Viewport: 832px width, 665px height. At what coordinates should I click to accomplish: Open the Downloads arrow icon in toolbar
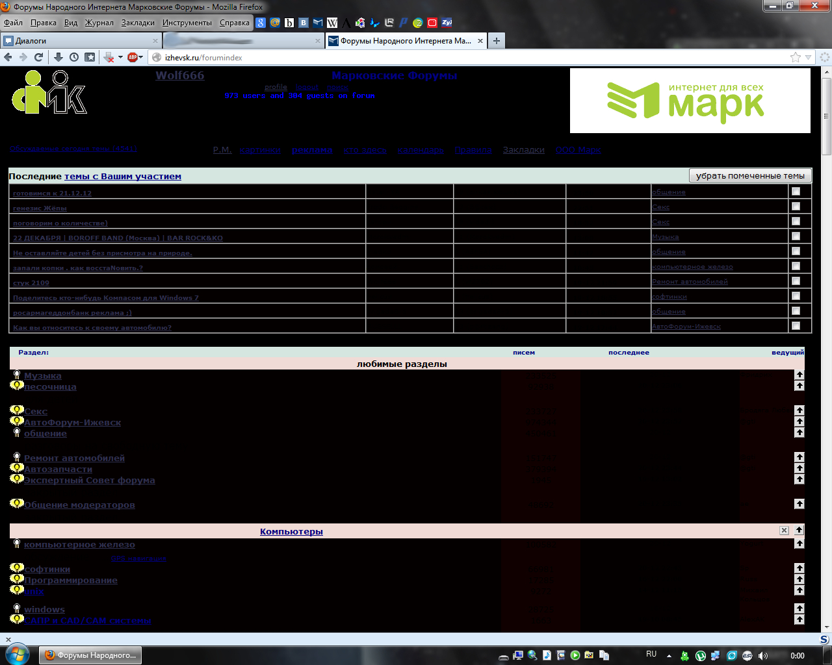click(58, 57)
